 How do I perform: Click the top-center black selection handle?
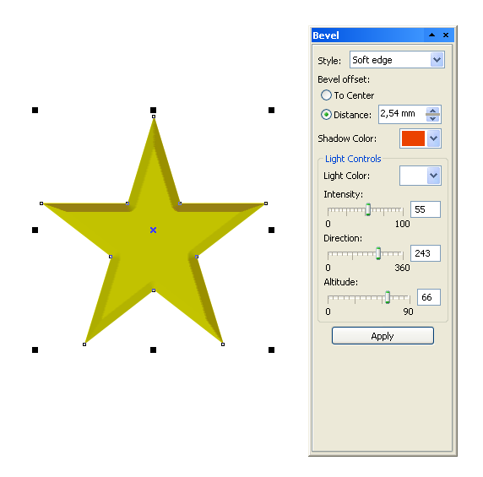[x=153, y=110]
